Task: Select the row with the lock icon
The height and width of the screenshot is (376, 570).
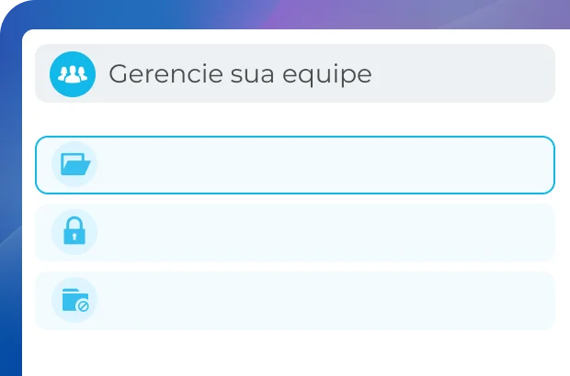Action: tap(294, 232)
